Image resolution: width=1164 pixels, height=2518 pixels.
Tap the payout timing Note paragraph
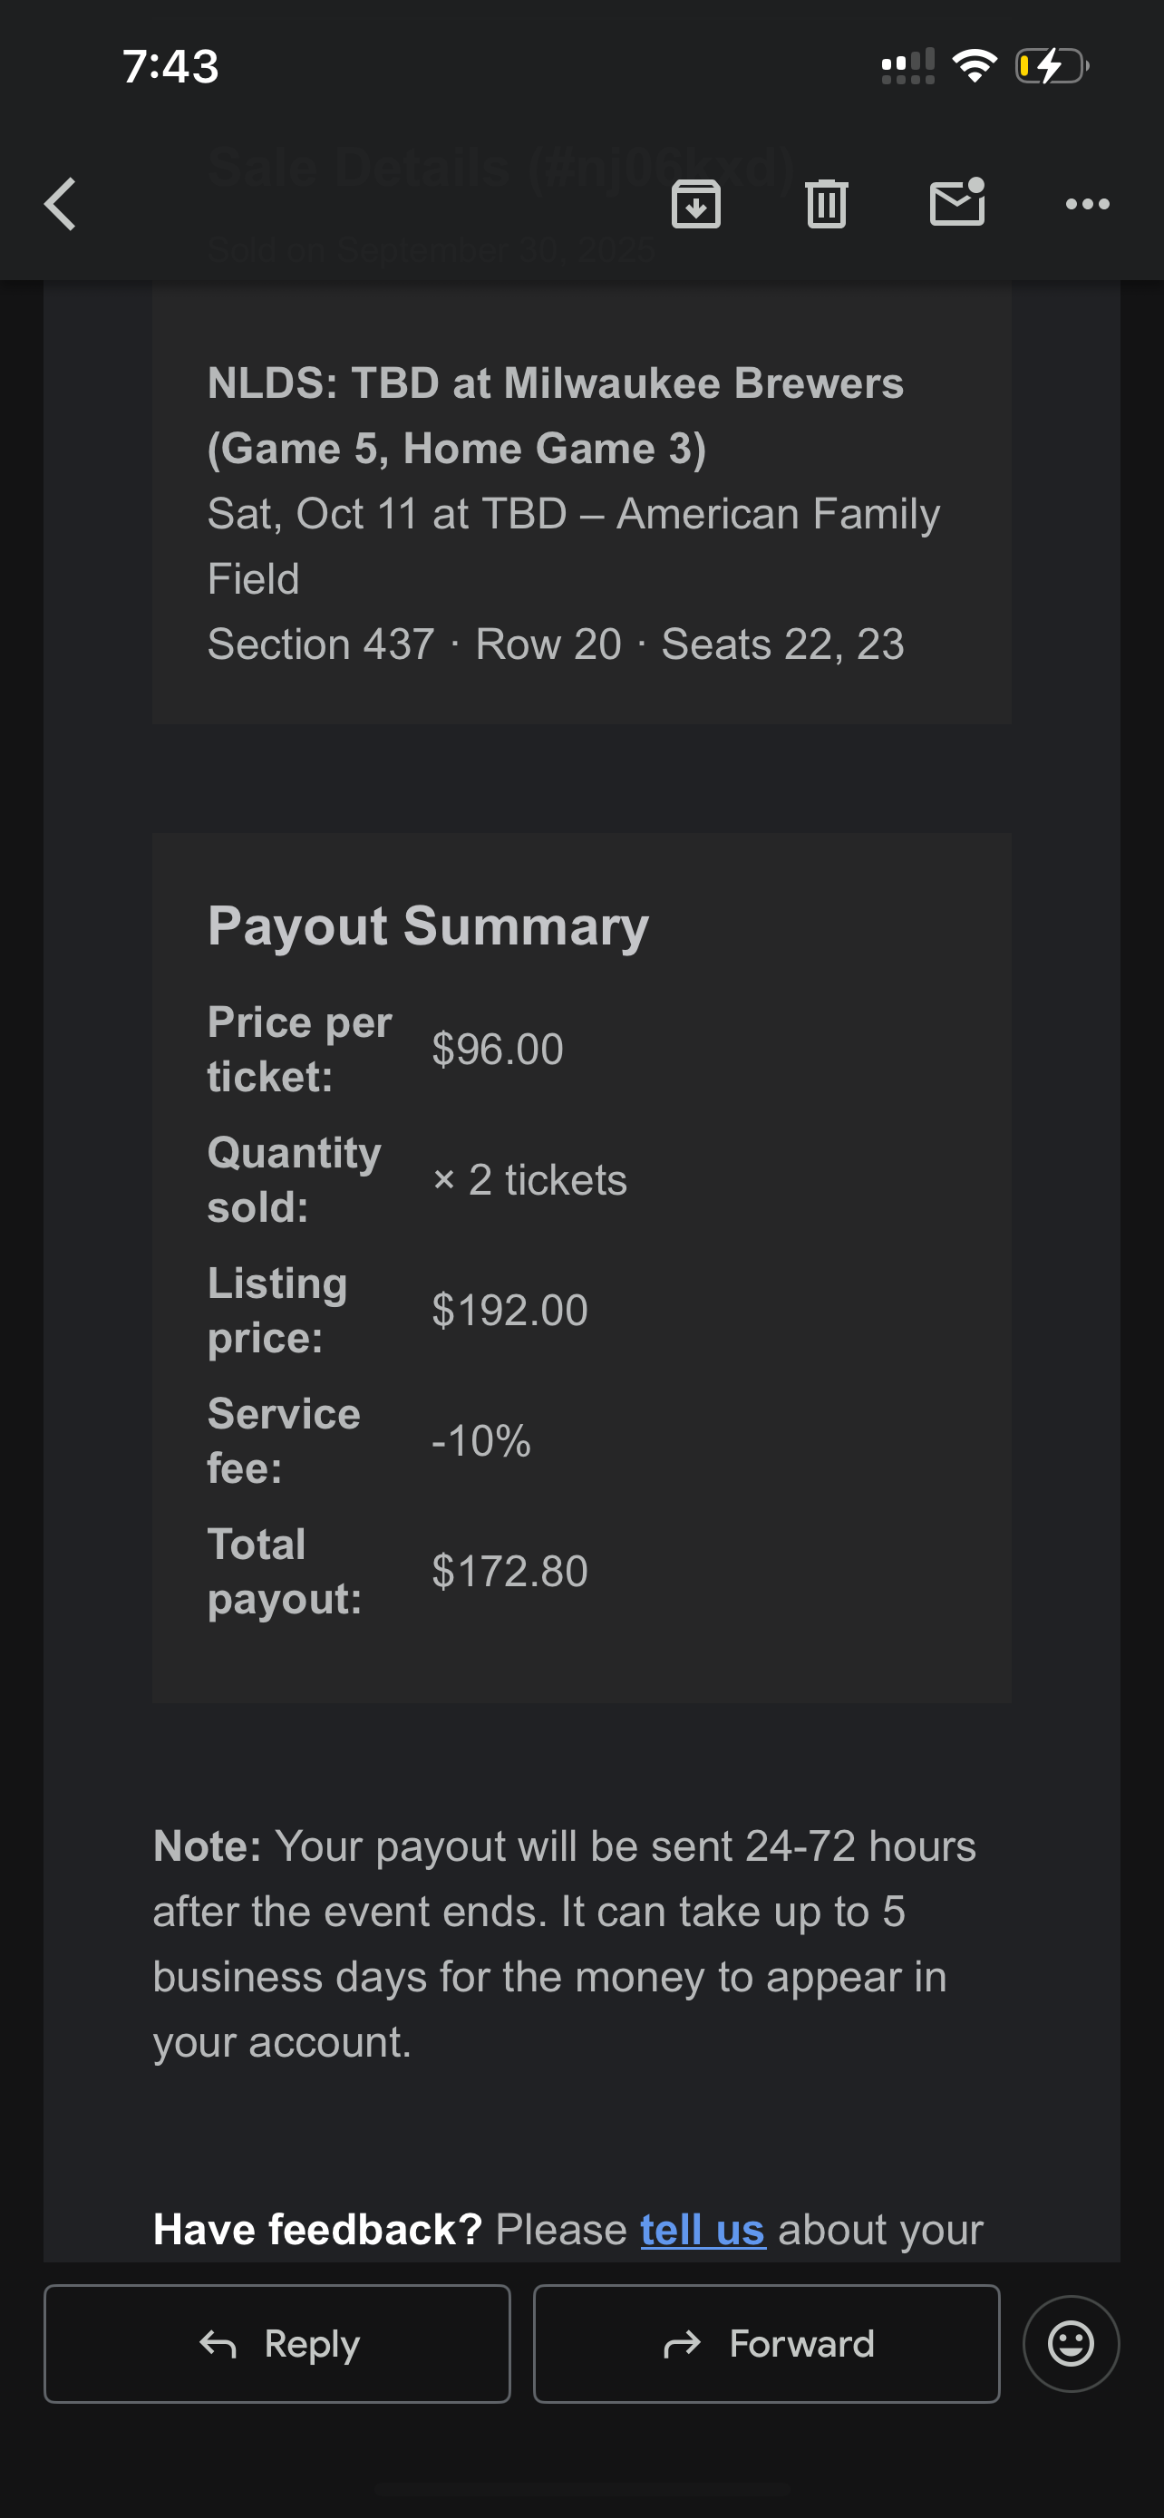[565, 1943]
